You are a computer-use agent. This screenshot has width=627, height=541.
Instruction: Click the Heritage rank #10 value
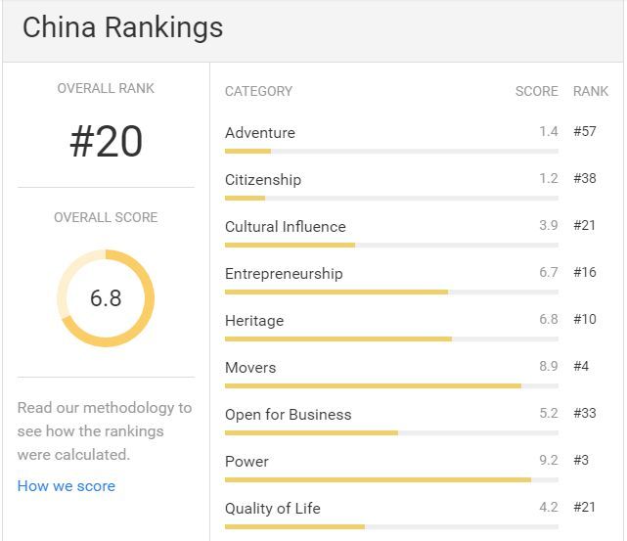click(x=585, y=319)
